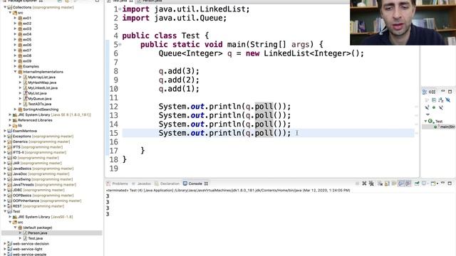
Task: Expand the Exceptions project
Action: [5, 137]
